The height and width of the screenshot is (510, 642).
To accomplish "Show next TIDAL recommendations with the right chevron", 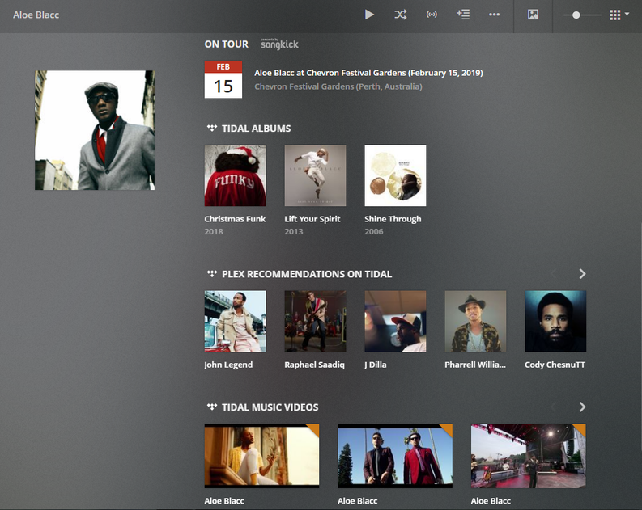I will tap(582, 274).
